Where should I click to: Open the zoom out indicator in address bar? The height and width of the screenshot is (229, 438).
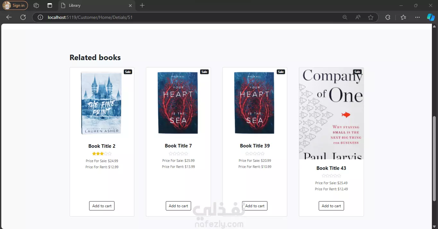tap(345, 17)
